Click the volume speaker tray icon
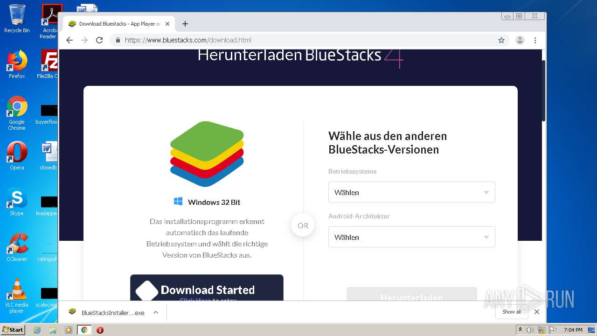Screen dimensions: 597x336 530,330
